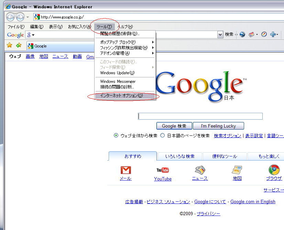Viewport: 284px width, 230px height.
Task: Expand アドオンの管理(A) submenu
Action: click(125, 53)
